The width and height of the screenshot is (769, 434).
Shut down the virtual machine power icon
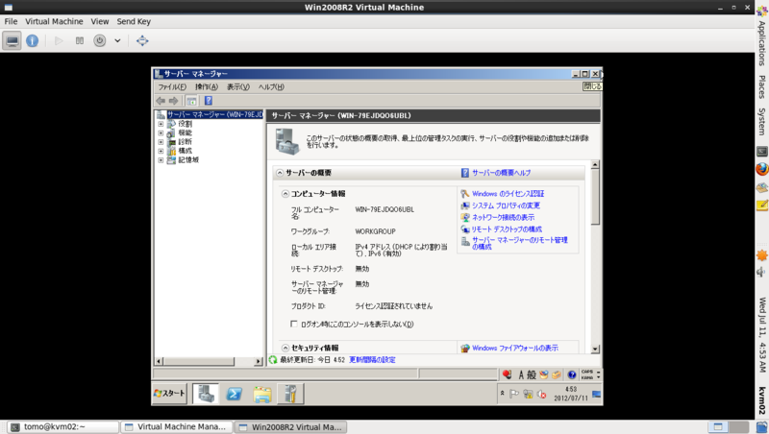point(100,40)
